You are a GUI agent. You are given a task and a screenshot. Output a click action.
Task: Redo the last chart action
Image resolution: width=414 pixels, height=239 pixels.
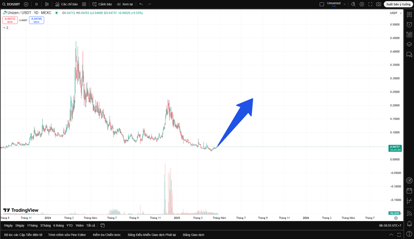tap(149, 4)
